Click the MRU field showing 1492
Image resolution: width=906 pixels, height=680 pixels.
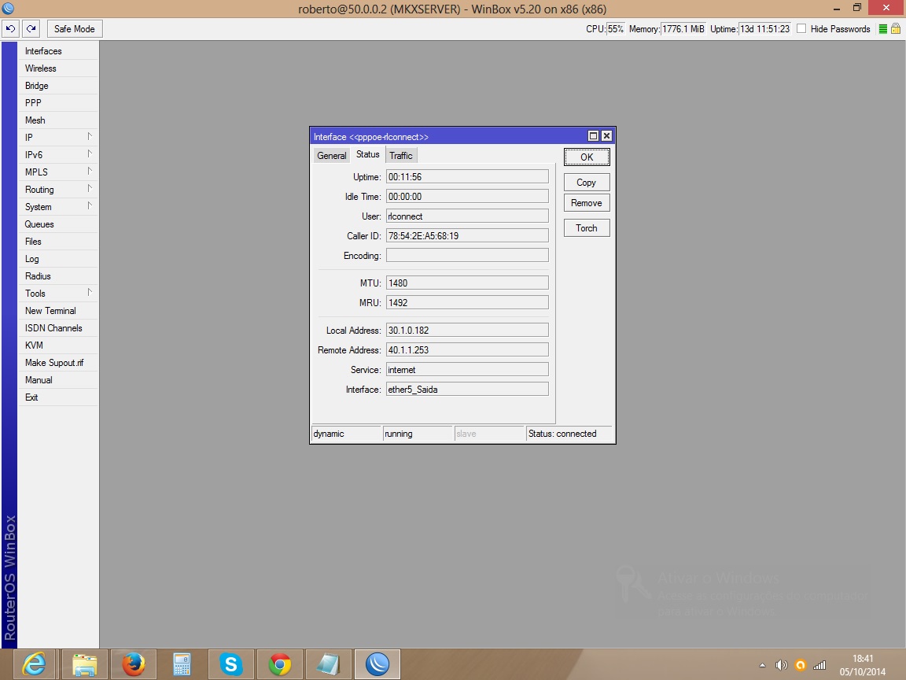coord(467,303)
